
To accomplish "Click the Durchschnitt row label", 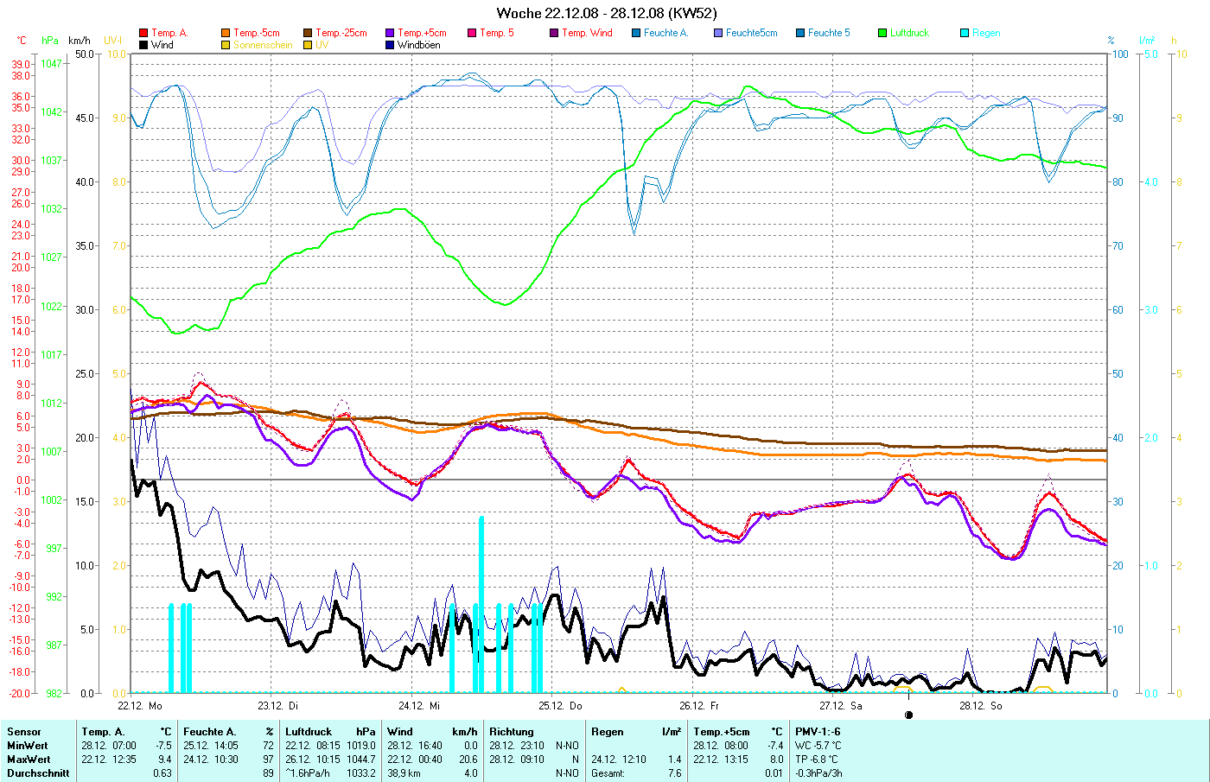I will (x=38, y=773).
